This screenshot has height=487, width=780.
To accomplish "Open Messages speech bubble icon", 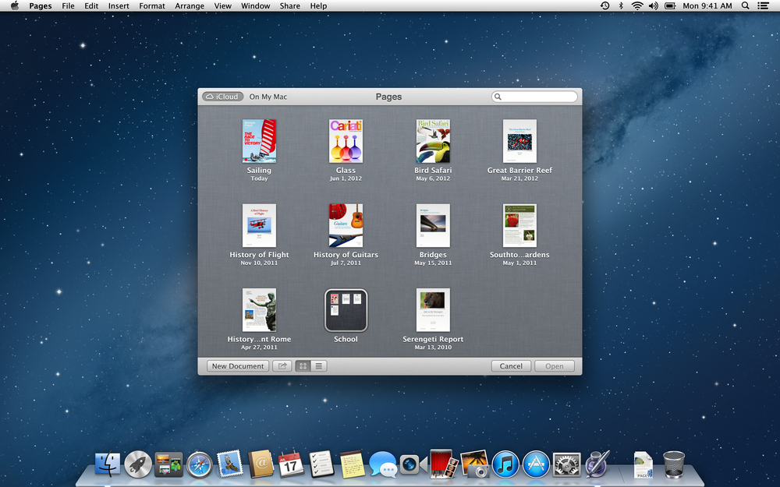I will click(383, 464).
